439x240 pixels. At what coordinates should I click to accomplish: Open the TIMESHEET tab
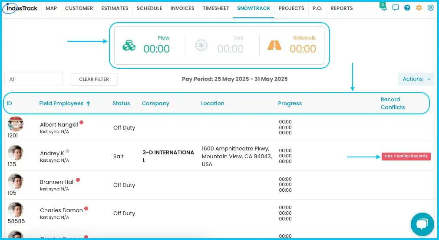tap(216, 8)
